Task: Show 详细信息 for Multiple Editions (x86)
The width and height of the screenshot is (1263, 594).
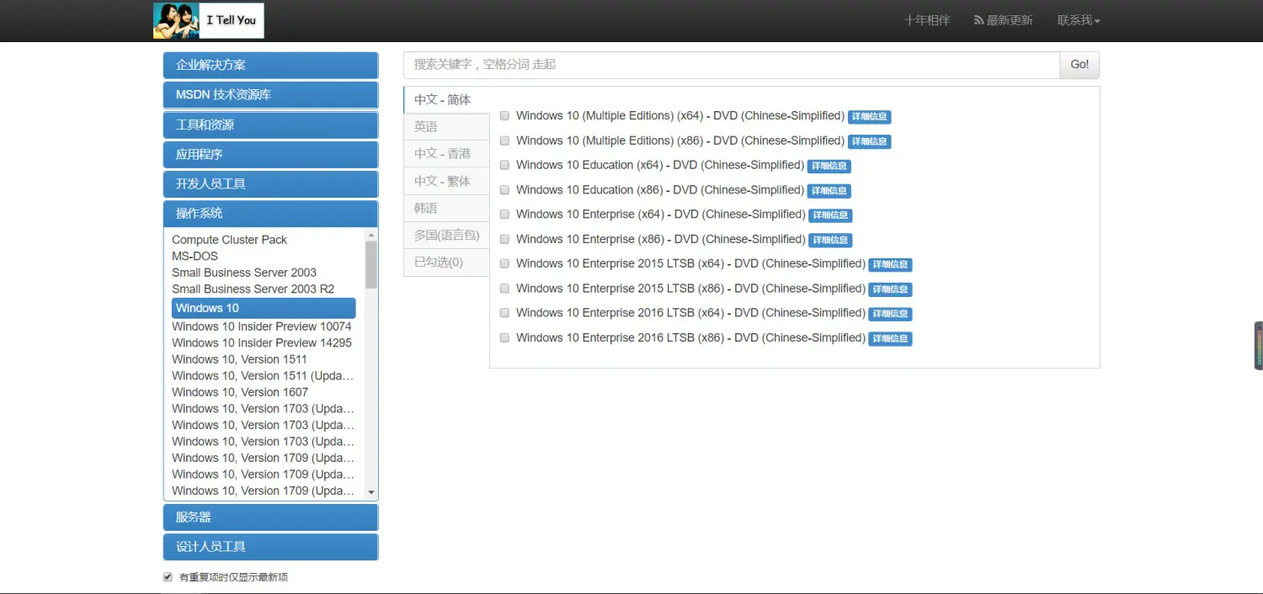Action: (x=869, y=141)
